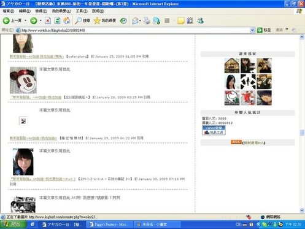Expand the Back button history dropdown arrow
The height and width of the screenshot is (229, 305).
click(25, 20)
